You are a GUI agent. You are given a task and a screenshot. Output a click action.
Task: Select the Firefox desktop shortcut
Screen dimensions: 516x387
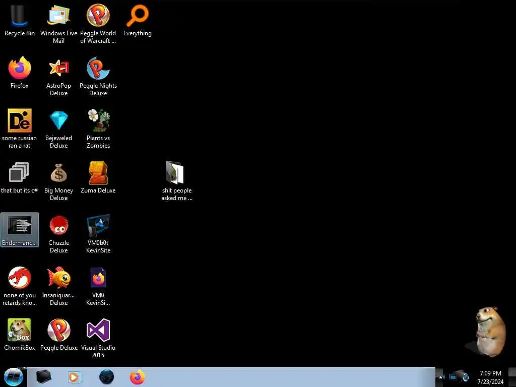click(x=20, y=73)
